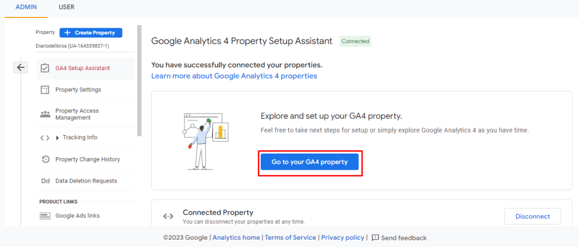579x247 pixels.
Task: Click the sidebar vertical scrollbar
Action: tap(140, 85)
